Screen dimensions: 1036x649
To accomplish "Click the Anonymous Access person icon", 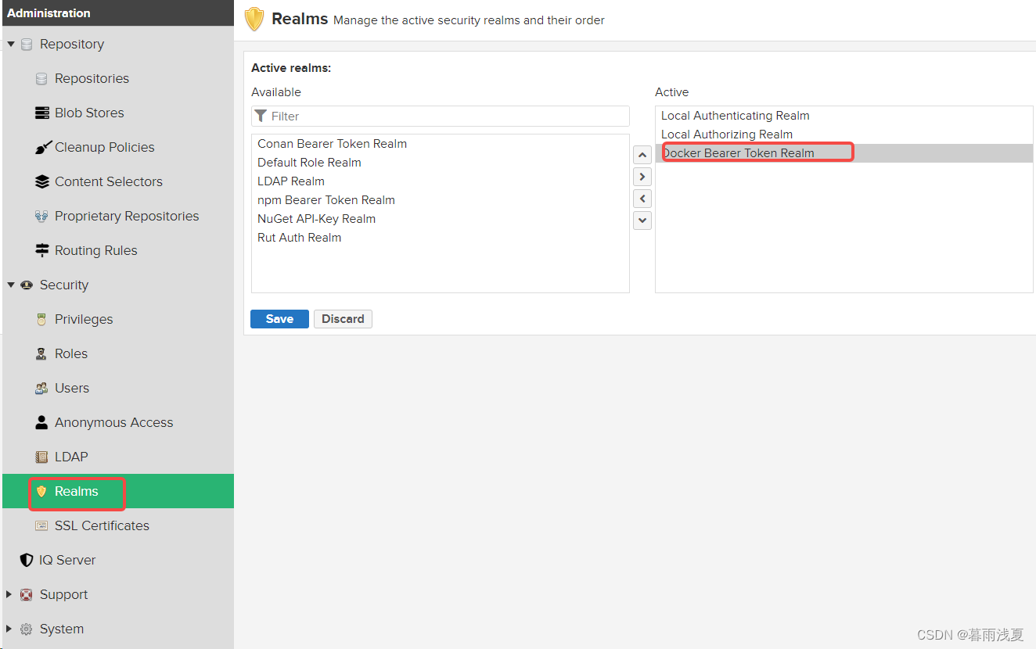I will click(42, 423).
